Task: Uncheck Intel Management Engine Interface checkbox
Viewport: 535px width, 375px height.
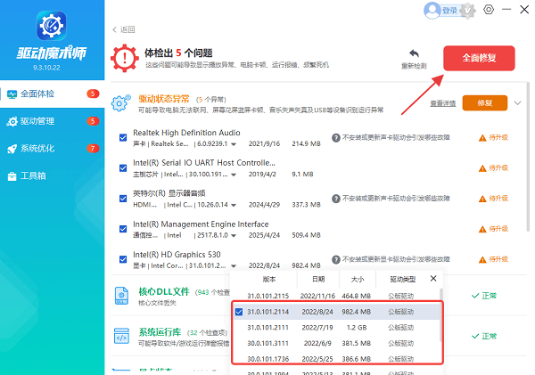Action: click(x=123, y=229)
